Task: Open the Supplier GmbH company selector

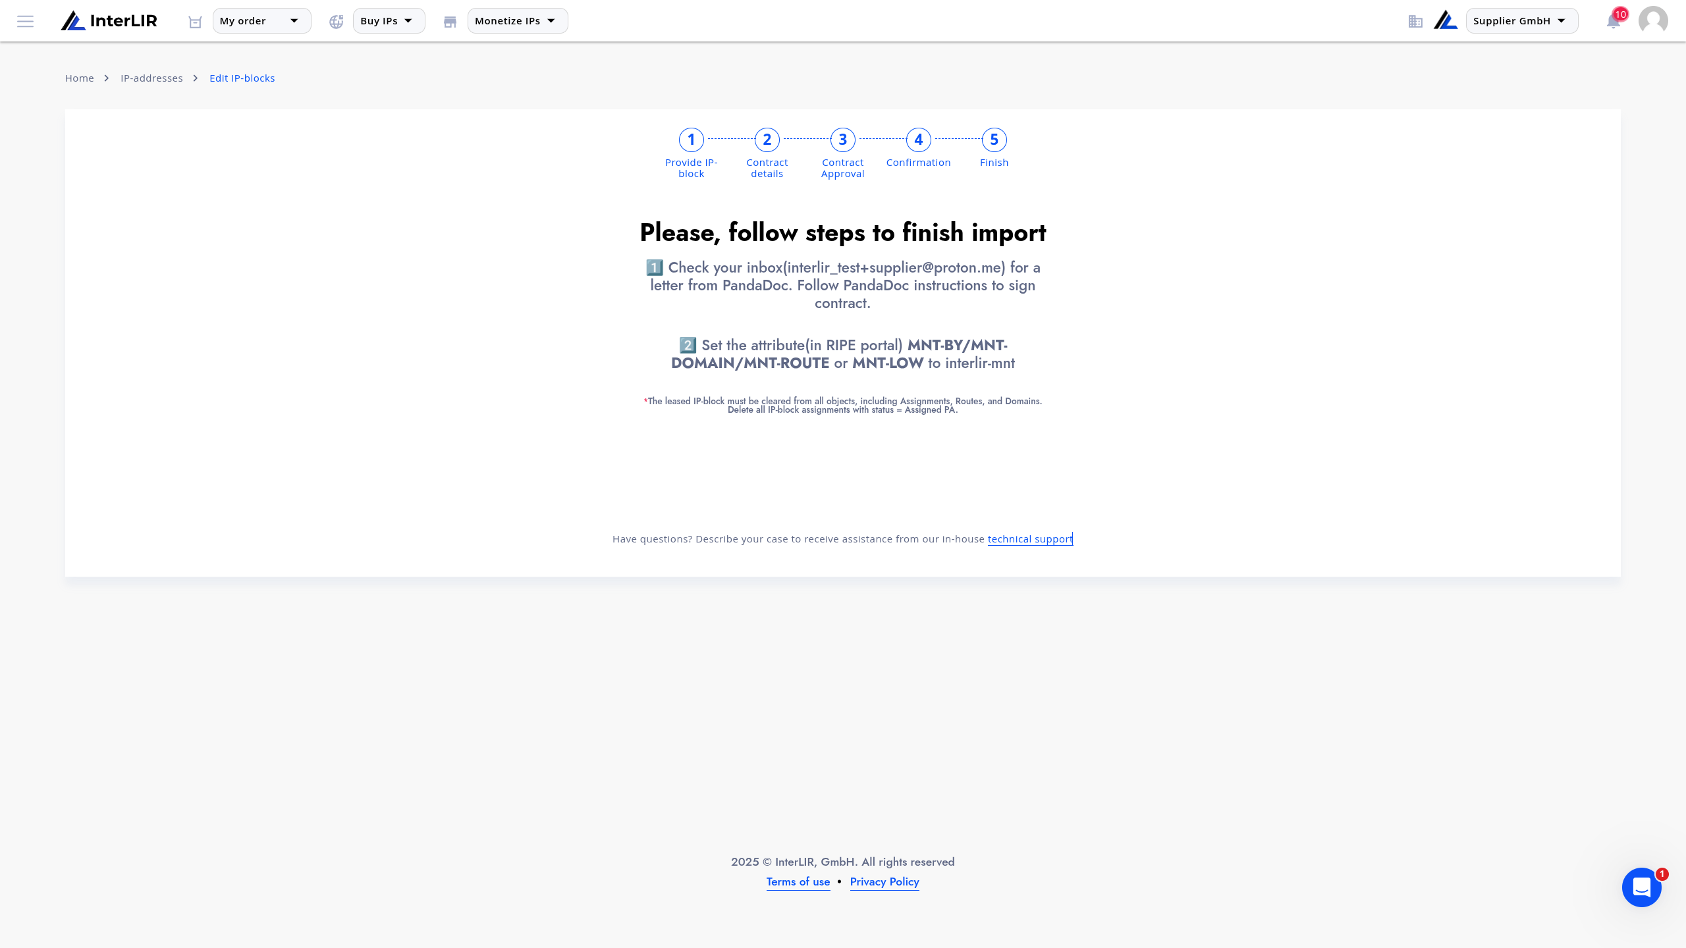Action: [x=1521, y=21]
